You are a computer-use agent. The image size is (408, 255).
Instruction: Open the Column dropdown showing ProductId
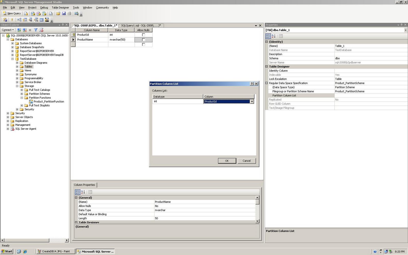click(252, 101)
